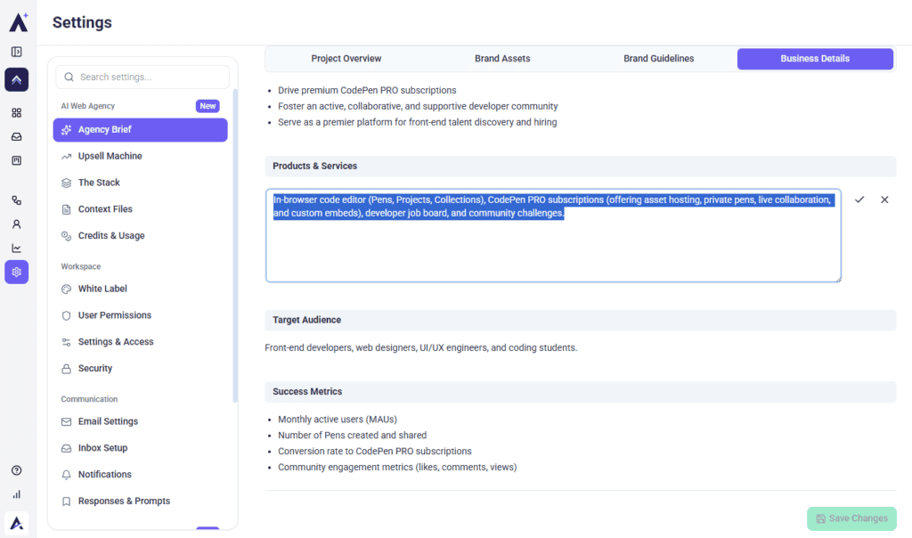Image resolution: width=912 pixels, height=538 pixels.
Task: Confirm edit with the checkmark icon
Action: tap(859, 200)
